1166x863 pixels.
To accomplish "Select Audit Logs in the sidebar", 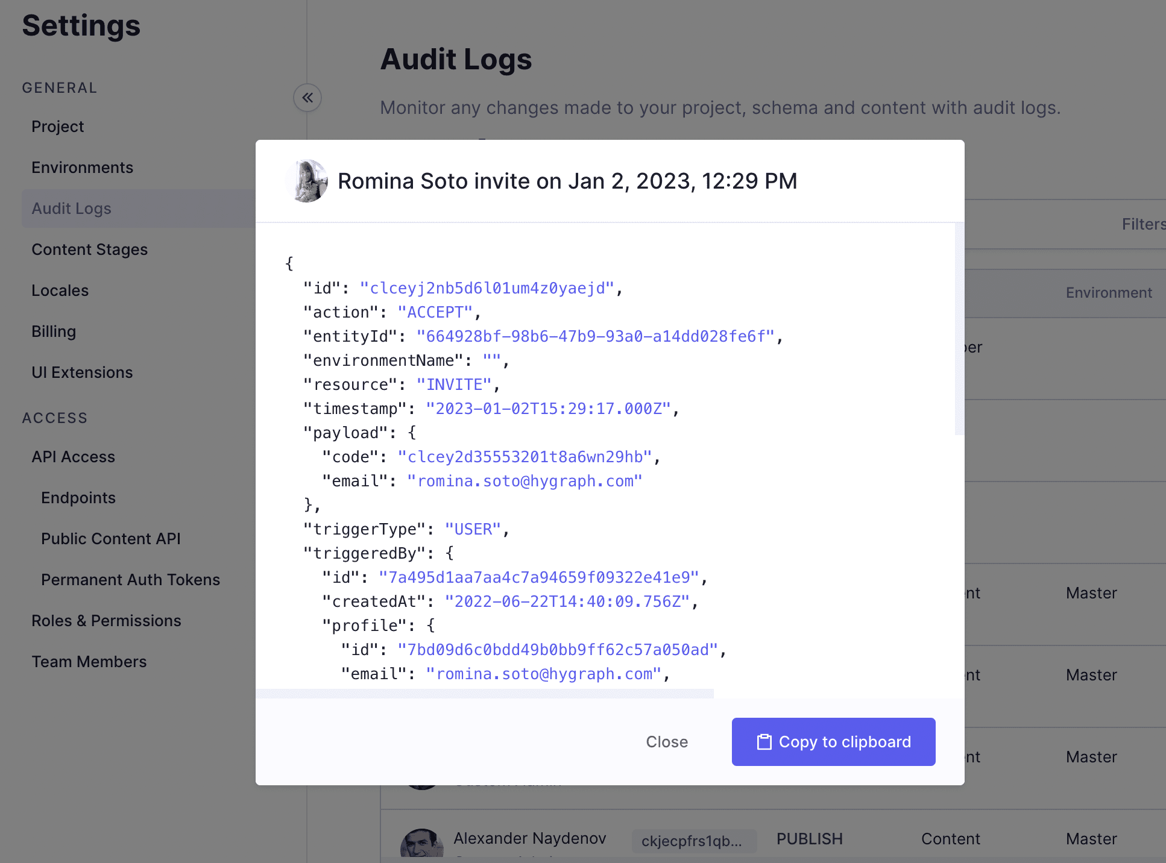I will tap(71, 208).
